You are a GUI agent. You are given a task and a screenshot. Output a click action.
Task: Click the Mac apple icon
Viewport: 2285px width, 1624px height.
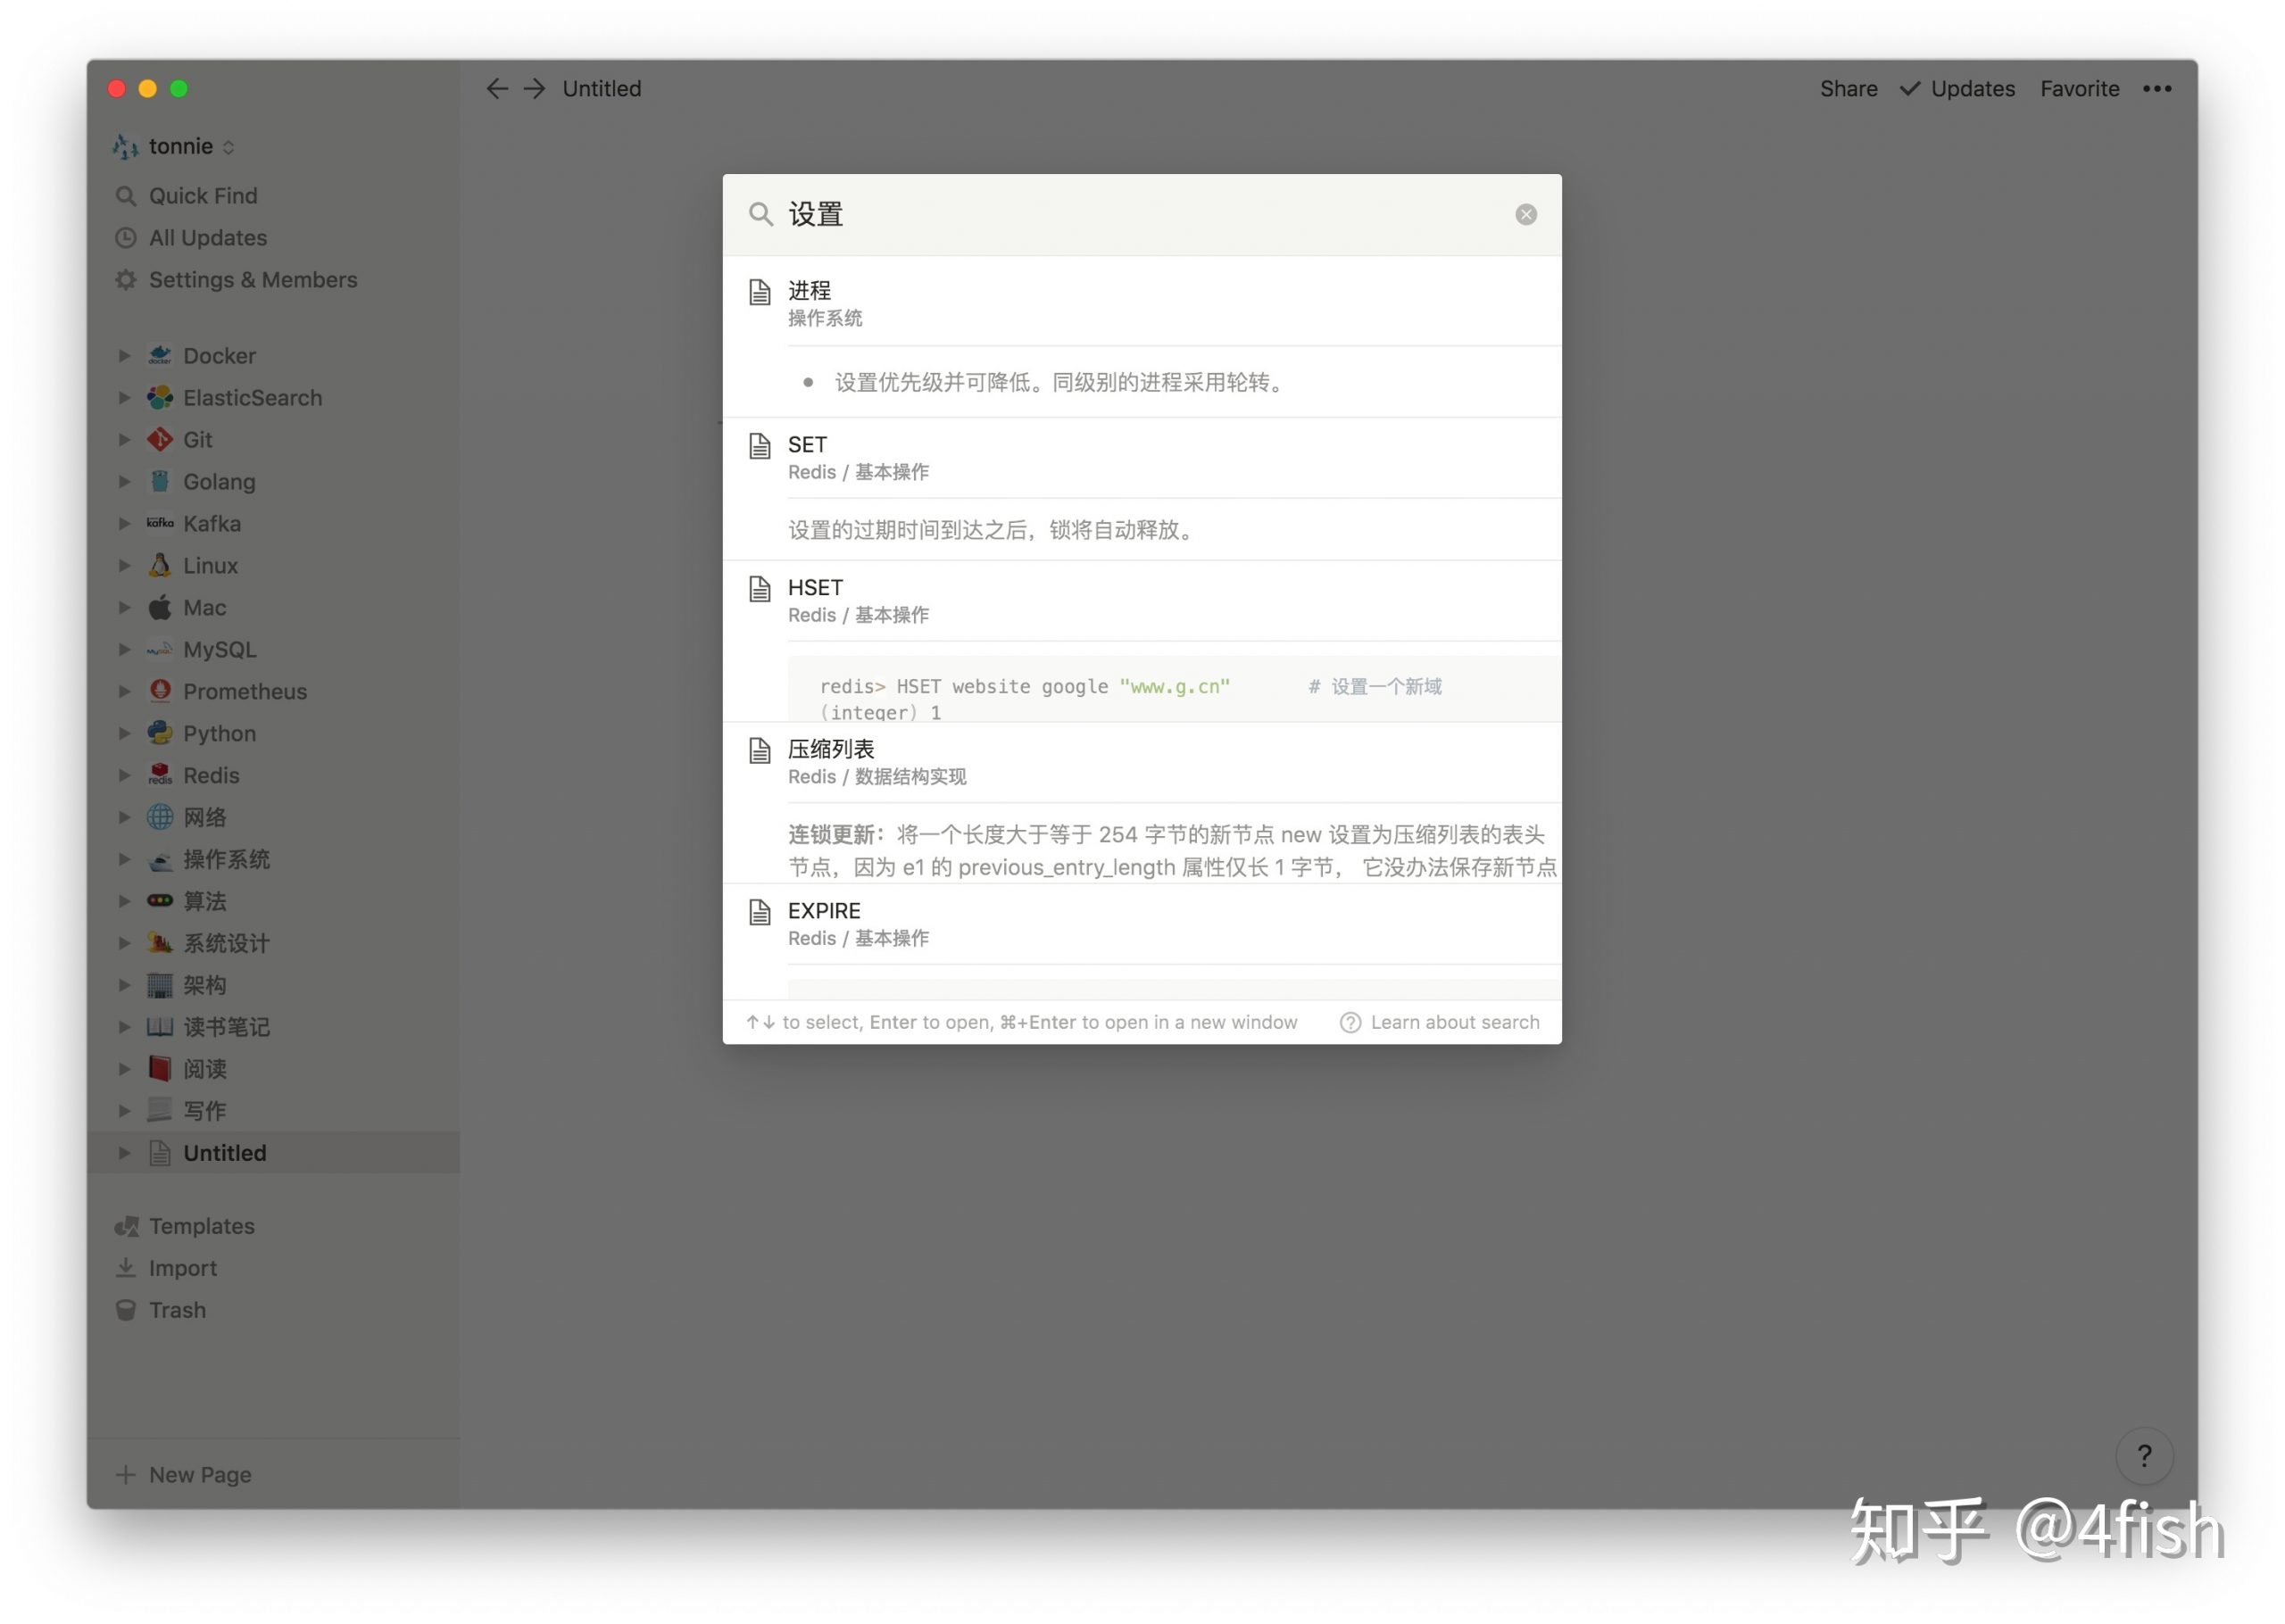159,608
